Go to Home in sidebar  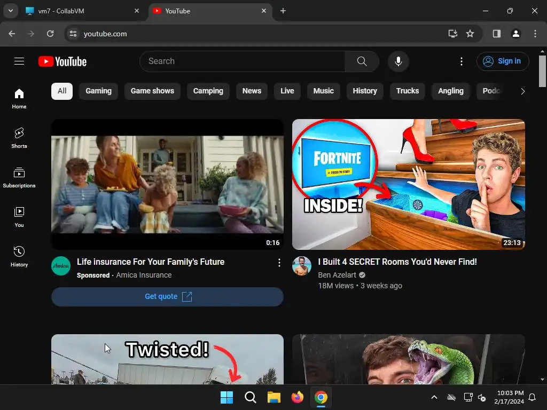coord(19,99)
